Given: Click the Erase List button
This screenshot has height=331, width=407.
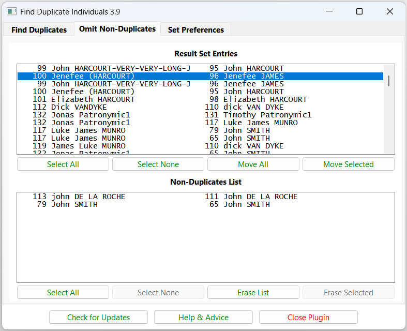Looking at the screenshot, I should [253, 293].
